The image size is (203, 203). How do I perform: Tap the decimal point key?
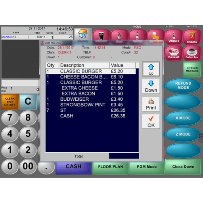click(46, 169)
